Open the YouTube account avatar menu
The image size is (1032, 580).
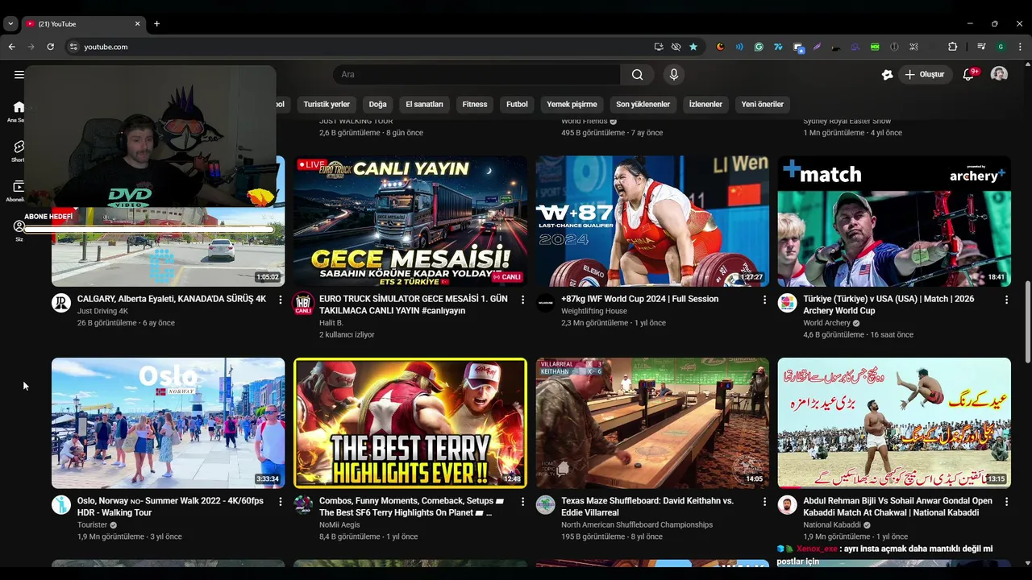(999, 74)
